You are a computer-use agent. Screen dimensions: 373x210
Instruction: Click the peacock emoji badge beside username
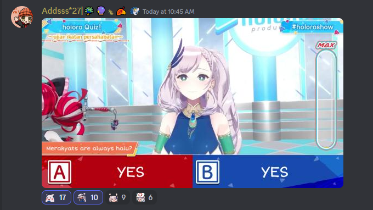[x=89, y=11]
